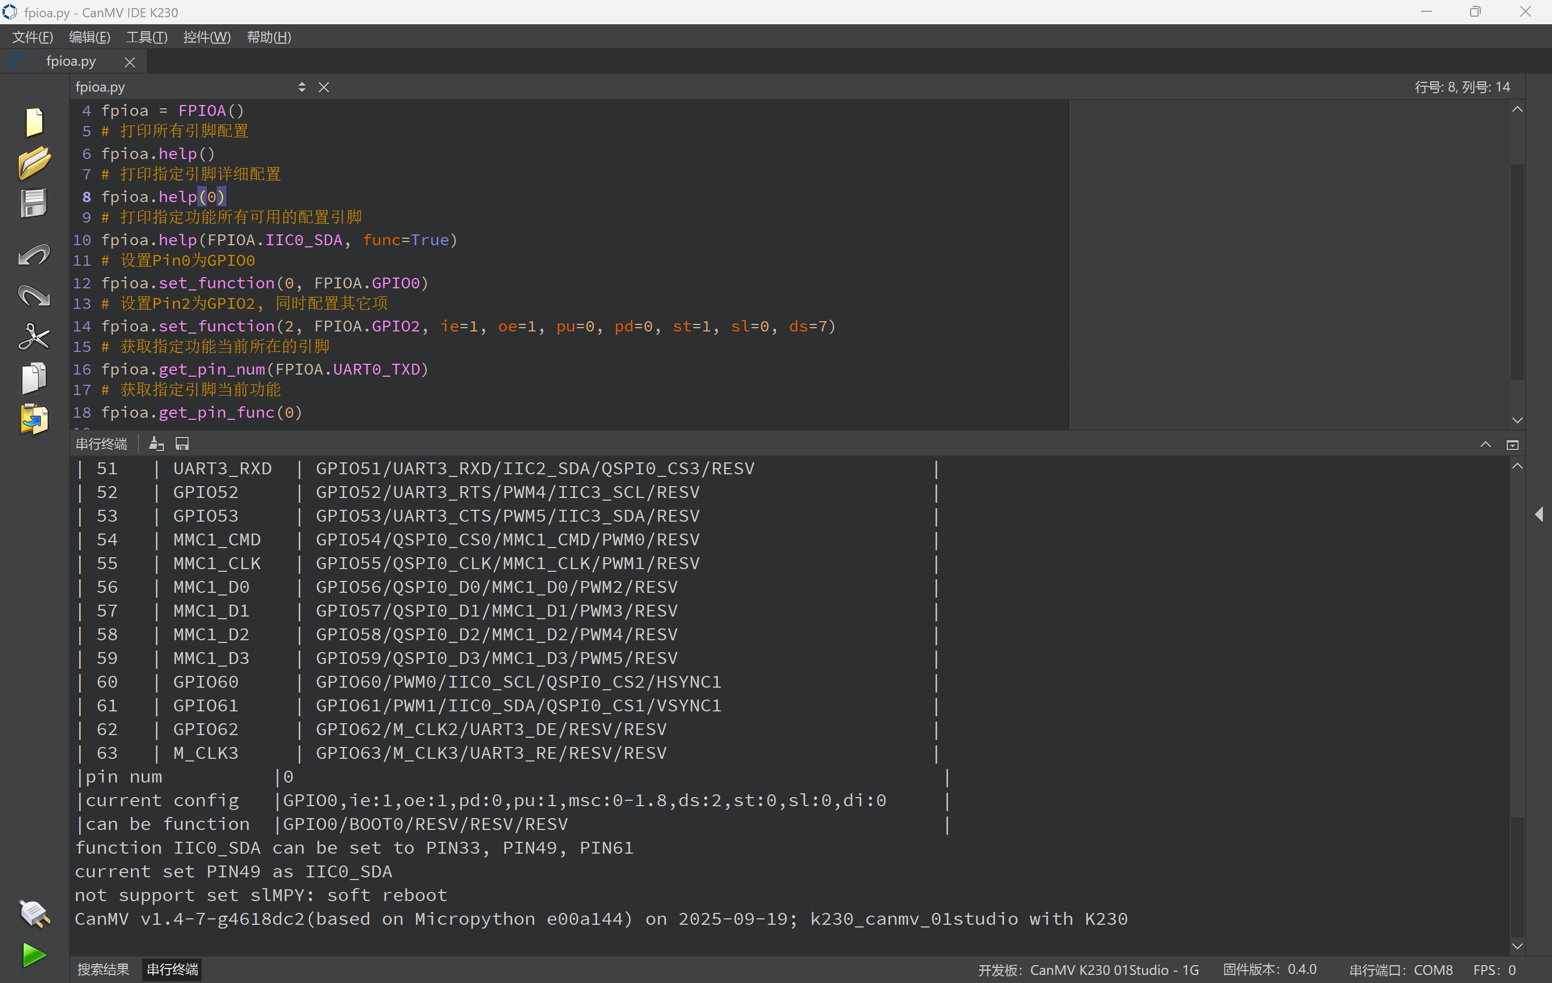Maximize serial terminal pane button

point(1512,444)
